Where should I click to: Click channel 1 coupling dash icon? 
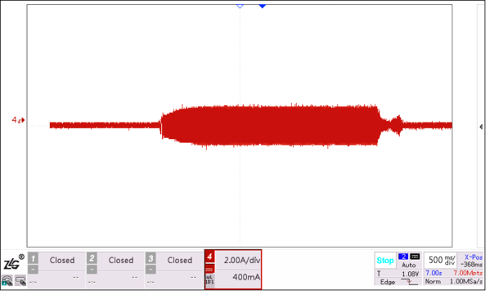(33, 269)
